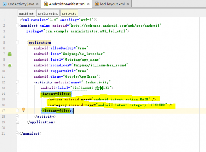Toggle fold marker at closing activity line 18

[17, 116]
